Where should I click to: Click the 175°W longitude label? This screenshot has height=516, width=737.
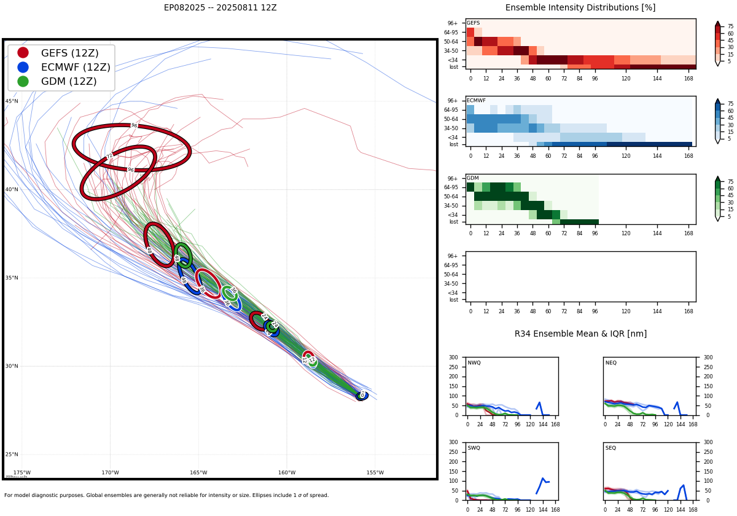(22, 472)
